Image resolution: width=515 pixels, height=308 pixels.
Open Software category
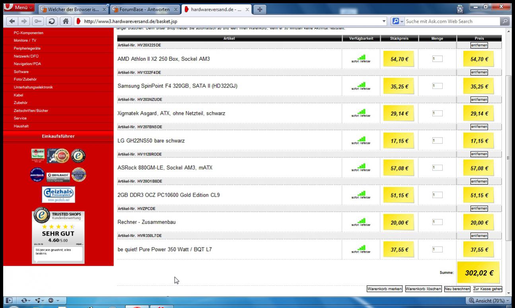pyautogui.click(x=21, y=72)
